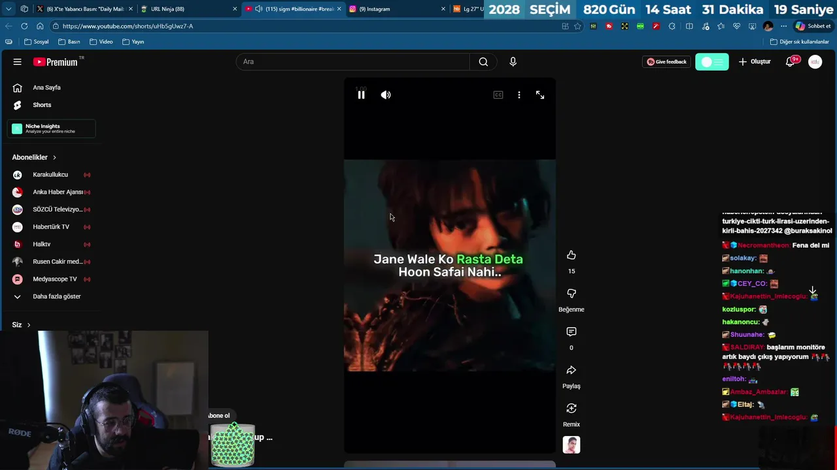The image size is (837, 470).
Task: Jump to newest chat via down arrow
Action: coord(812,290)
